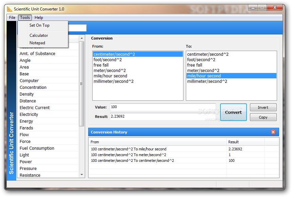Select the Resistance category

coord(48,175)
